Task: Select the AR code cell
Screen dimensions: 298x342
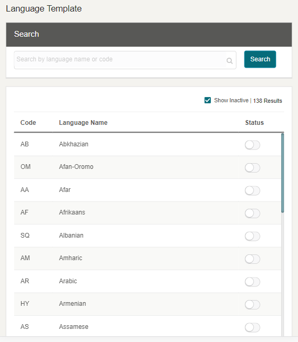Action: point(25,281)
